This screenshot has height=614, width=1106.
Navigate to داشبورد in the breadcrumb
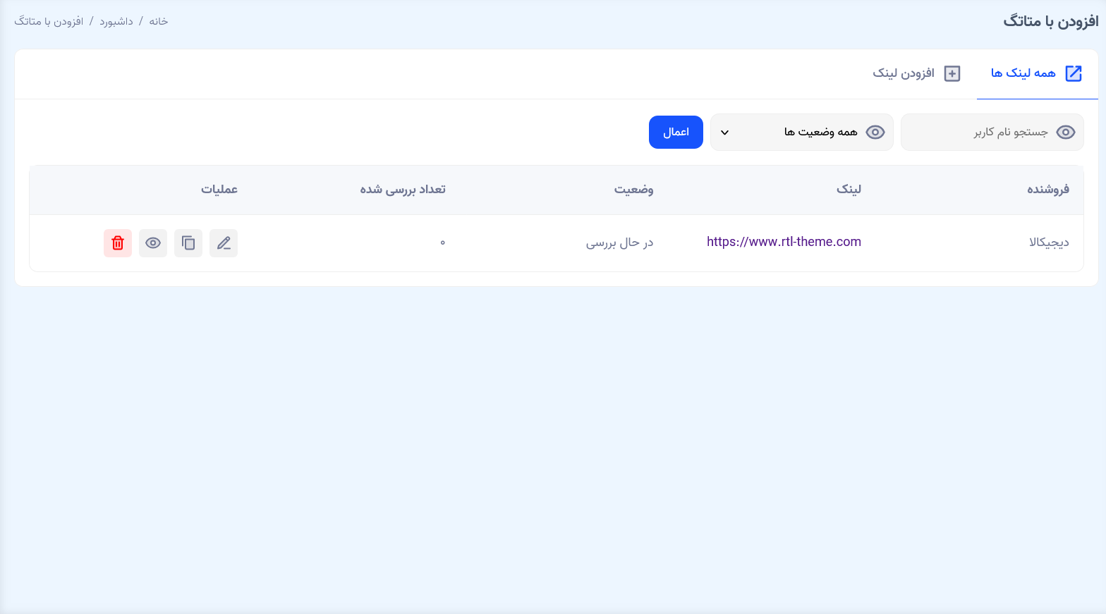(116, 21)
